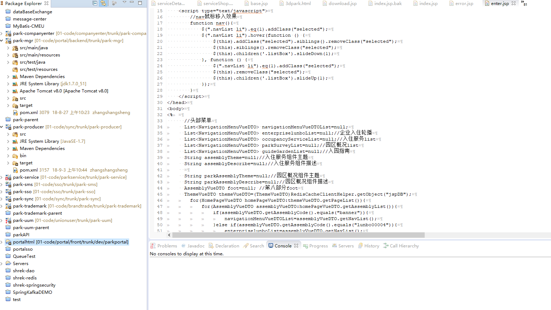Close the enter.jsp editor tab
Image resolution: width=551 pixels, height=310 pixels.
click(x=514, y=3)
